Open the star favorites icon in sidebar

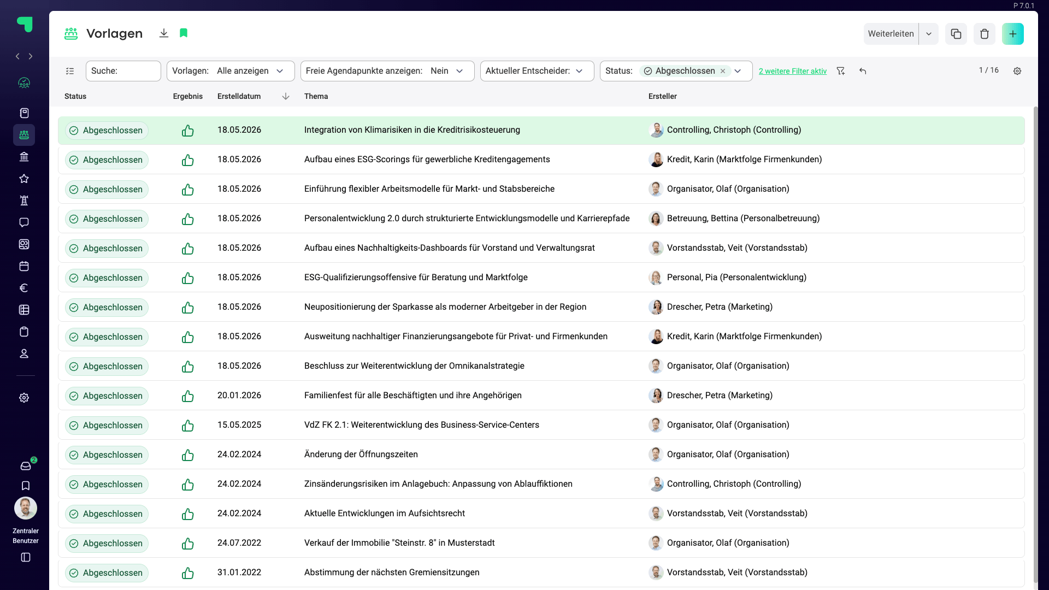(x=24, y=179)
